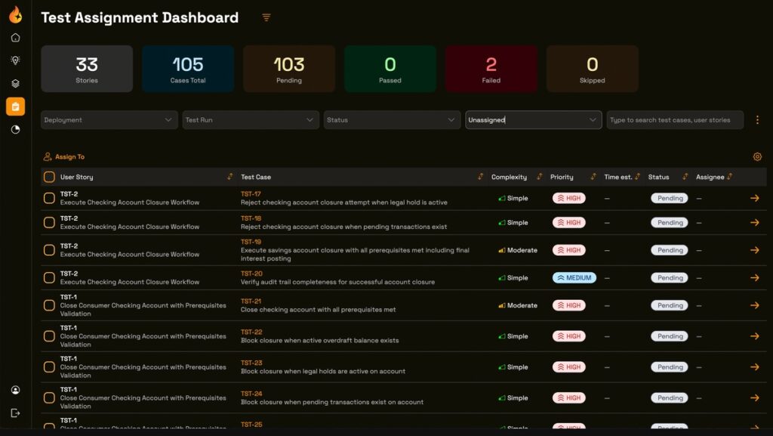Open the pie chart reports icon
The image size is (773, 436).
click(15, 129)
